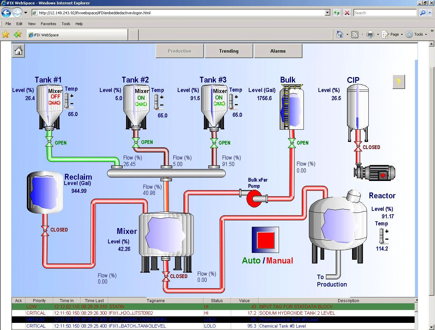
Task: Click the Tank #1 mixer OFF indicator
Action: coord(55,99)
